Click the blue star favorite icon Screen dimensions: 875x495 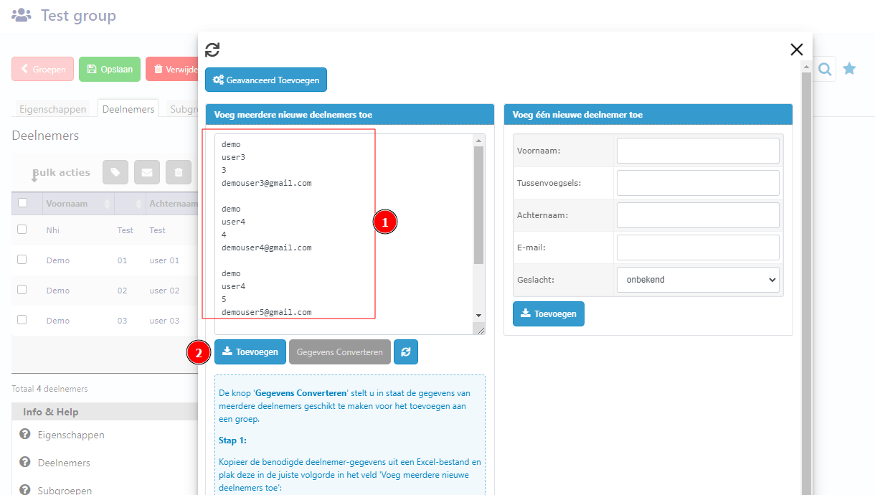pyautogui.click(x=849, y=69)
